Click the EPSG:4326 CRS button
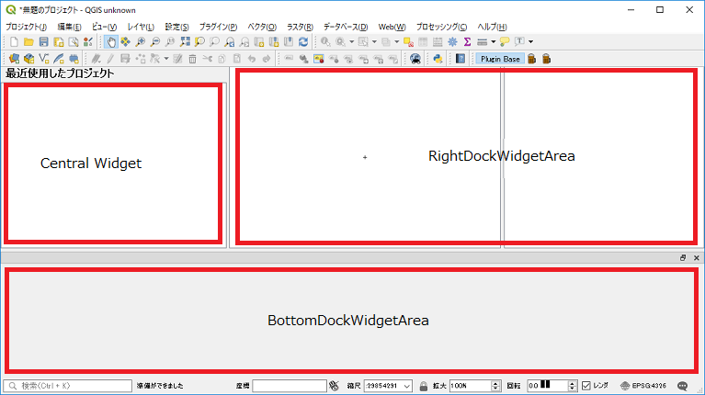The height and width of the screenshot is (395, 705). (643, 386)
